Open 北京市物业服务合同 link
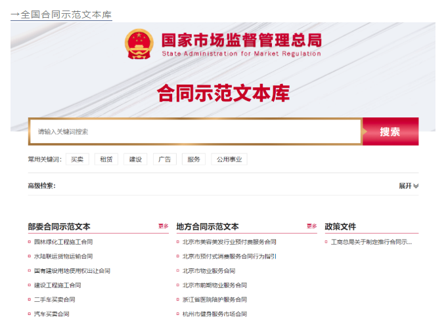Viewport: 446px width, 330px height. pos(208,271)
